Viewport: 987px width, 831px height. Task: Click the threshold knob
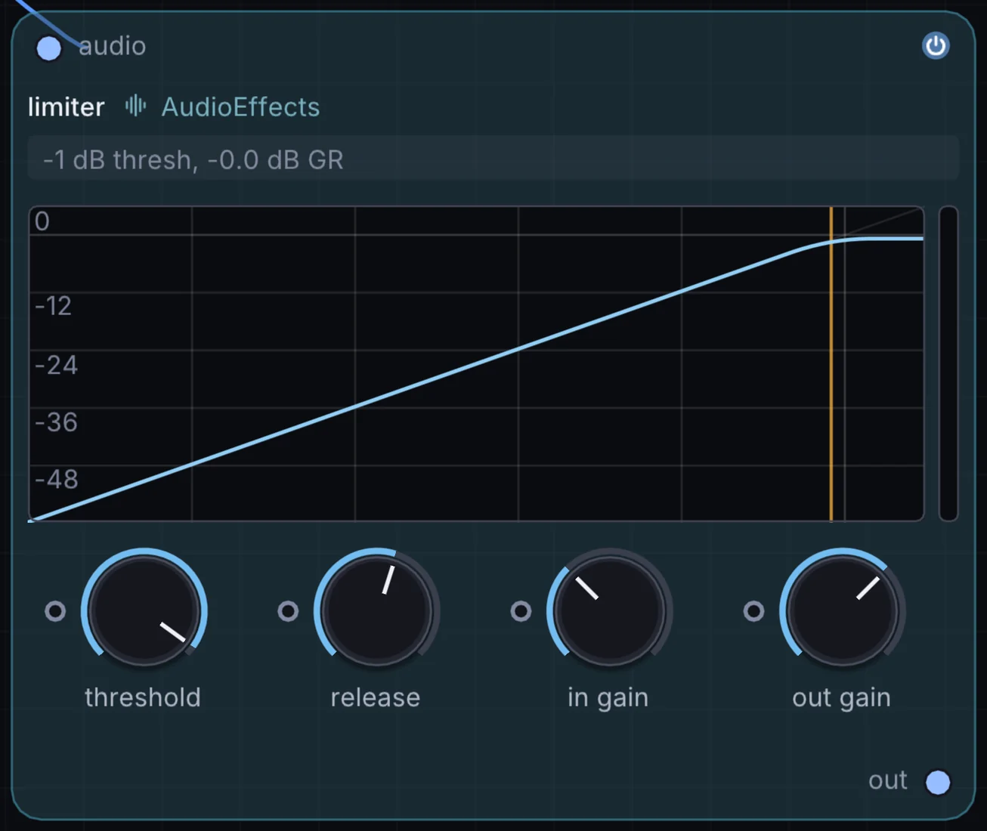(x=144, y=610)
